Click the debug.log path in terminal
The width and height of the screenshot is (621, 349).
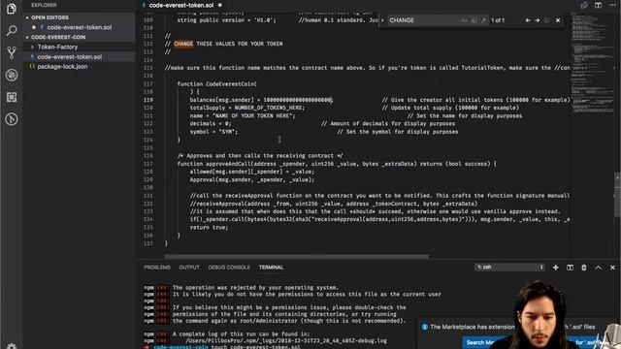286,340
